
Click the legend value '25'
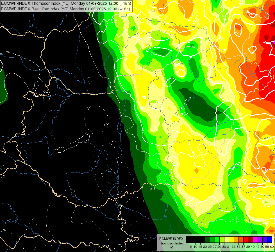pyautogui.click(x=210, y=247)
